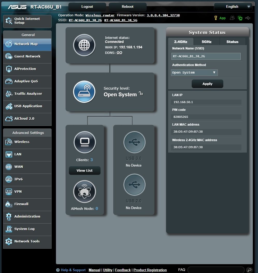This screenshot has height=273, width=258.
Task: Click the App lightbulb icon
Action: 216,18
